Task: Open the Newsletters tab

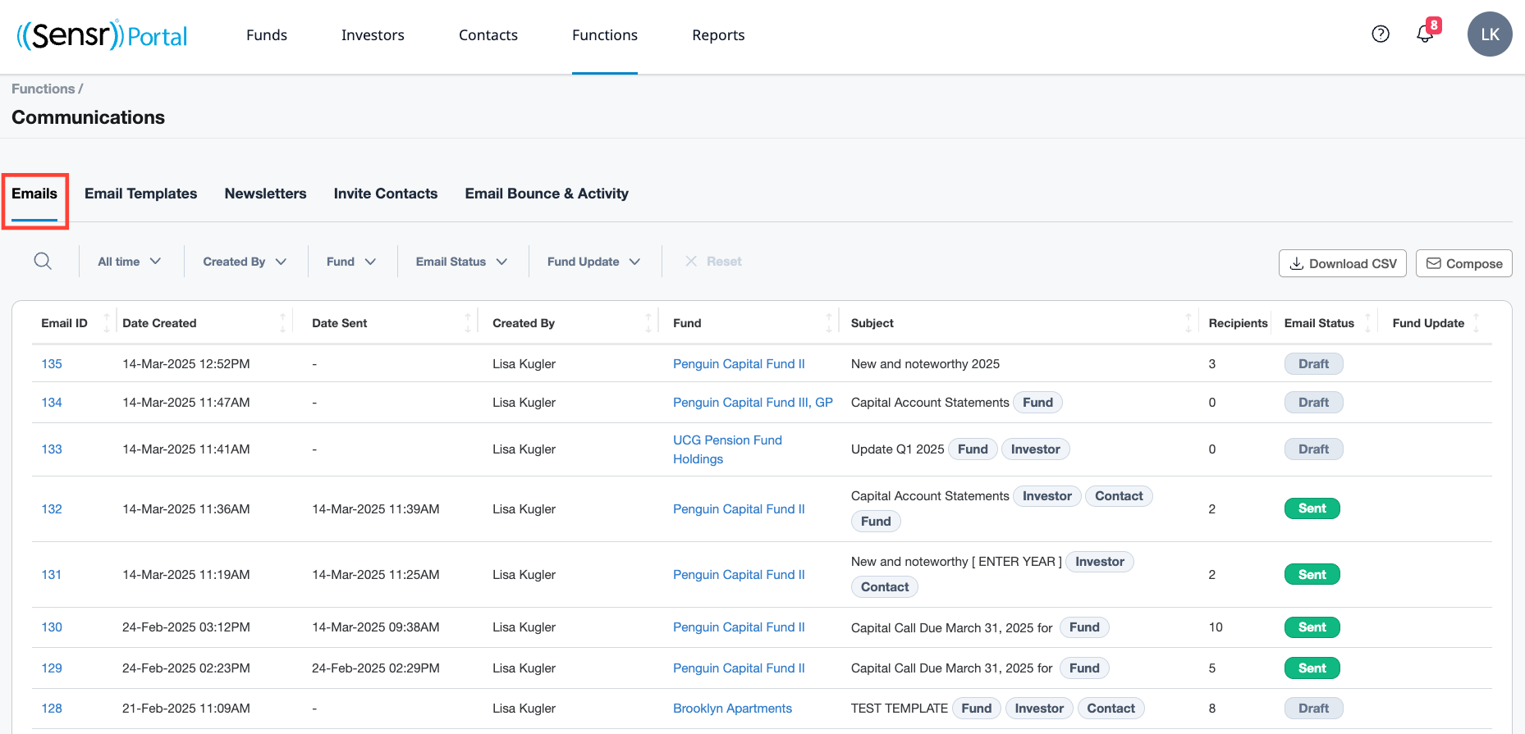Action: pos(265,194)
